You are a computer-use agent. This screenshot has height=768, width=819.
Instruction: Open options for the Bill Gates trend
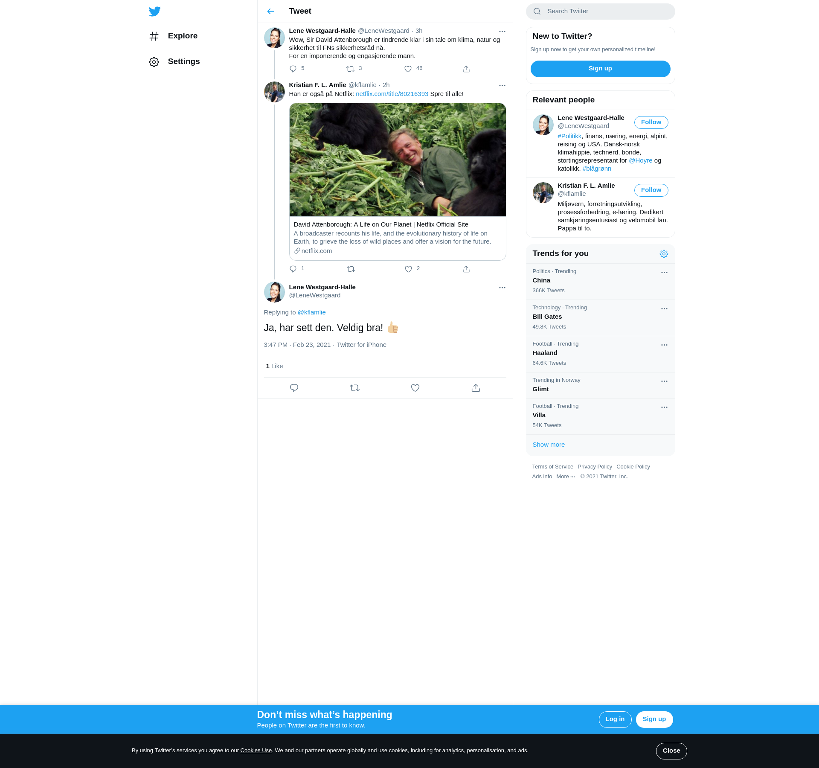point(664,309)
